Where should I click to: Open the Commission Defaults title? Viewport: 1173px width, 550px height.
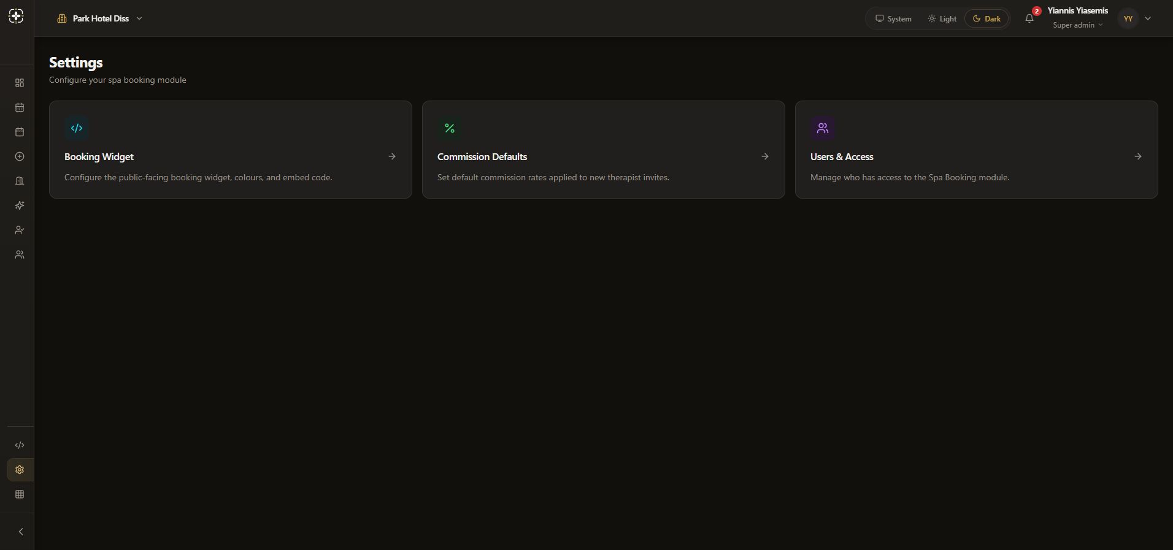pos(482,156)
